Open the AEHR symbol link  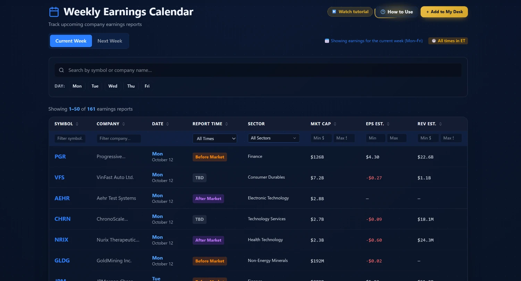(62, 198)
